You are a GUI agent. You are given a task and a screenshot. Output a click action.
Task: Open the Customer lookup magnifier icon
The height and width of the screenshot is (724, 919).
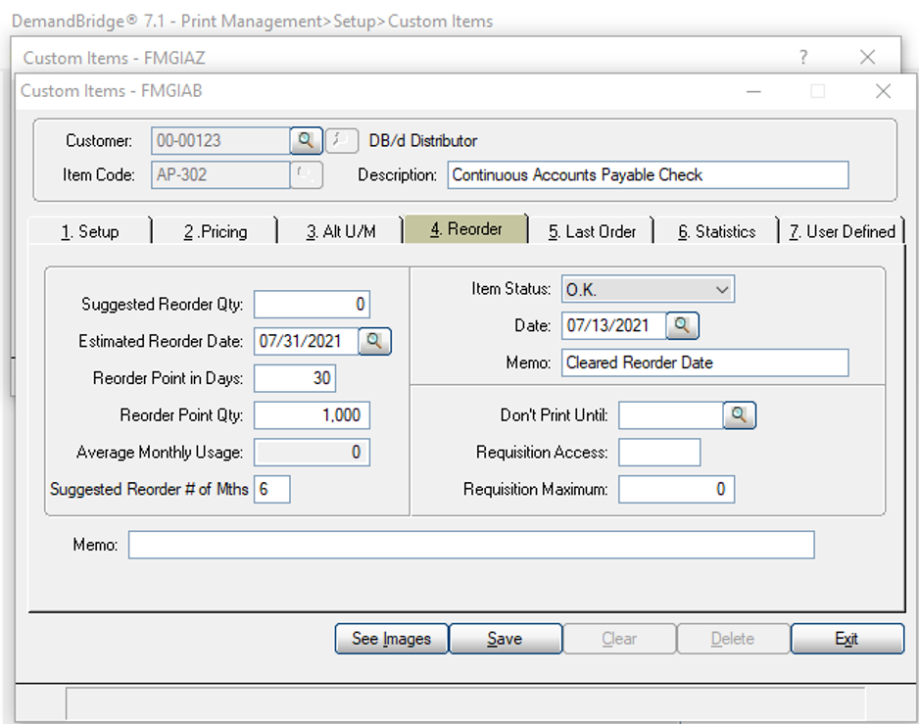point(306,141)
